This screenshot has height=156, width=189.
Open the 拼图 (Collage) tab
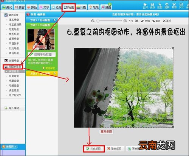pyautogui.click(x=106, y=7)
